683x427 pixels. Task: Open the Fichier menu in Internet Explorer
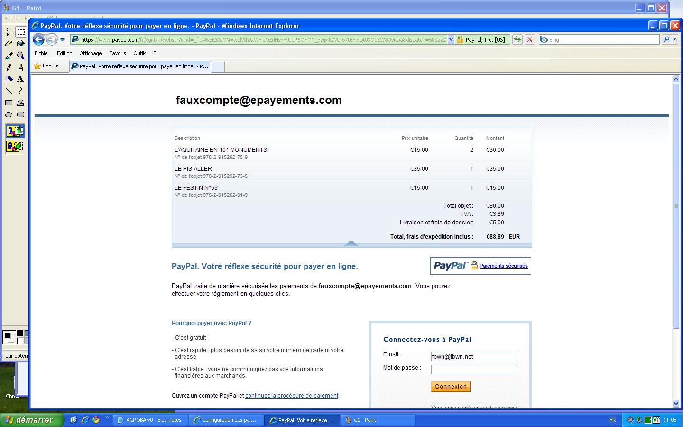tap(42, 53)
